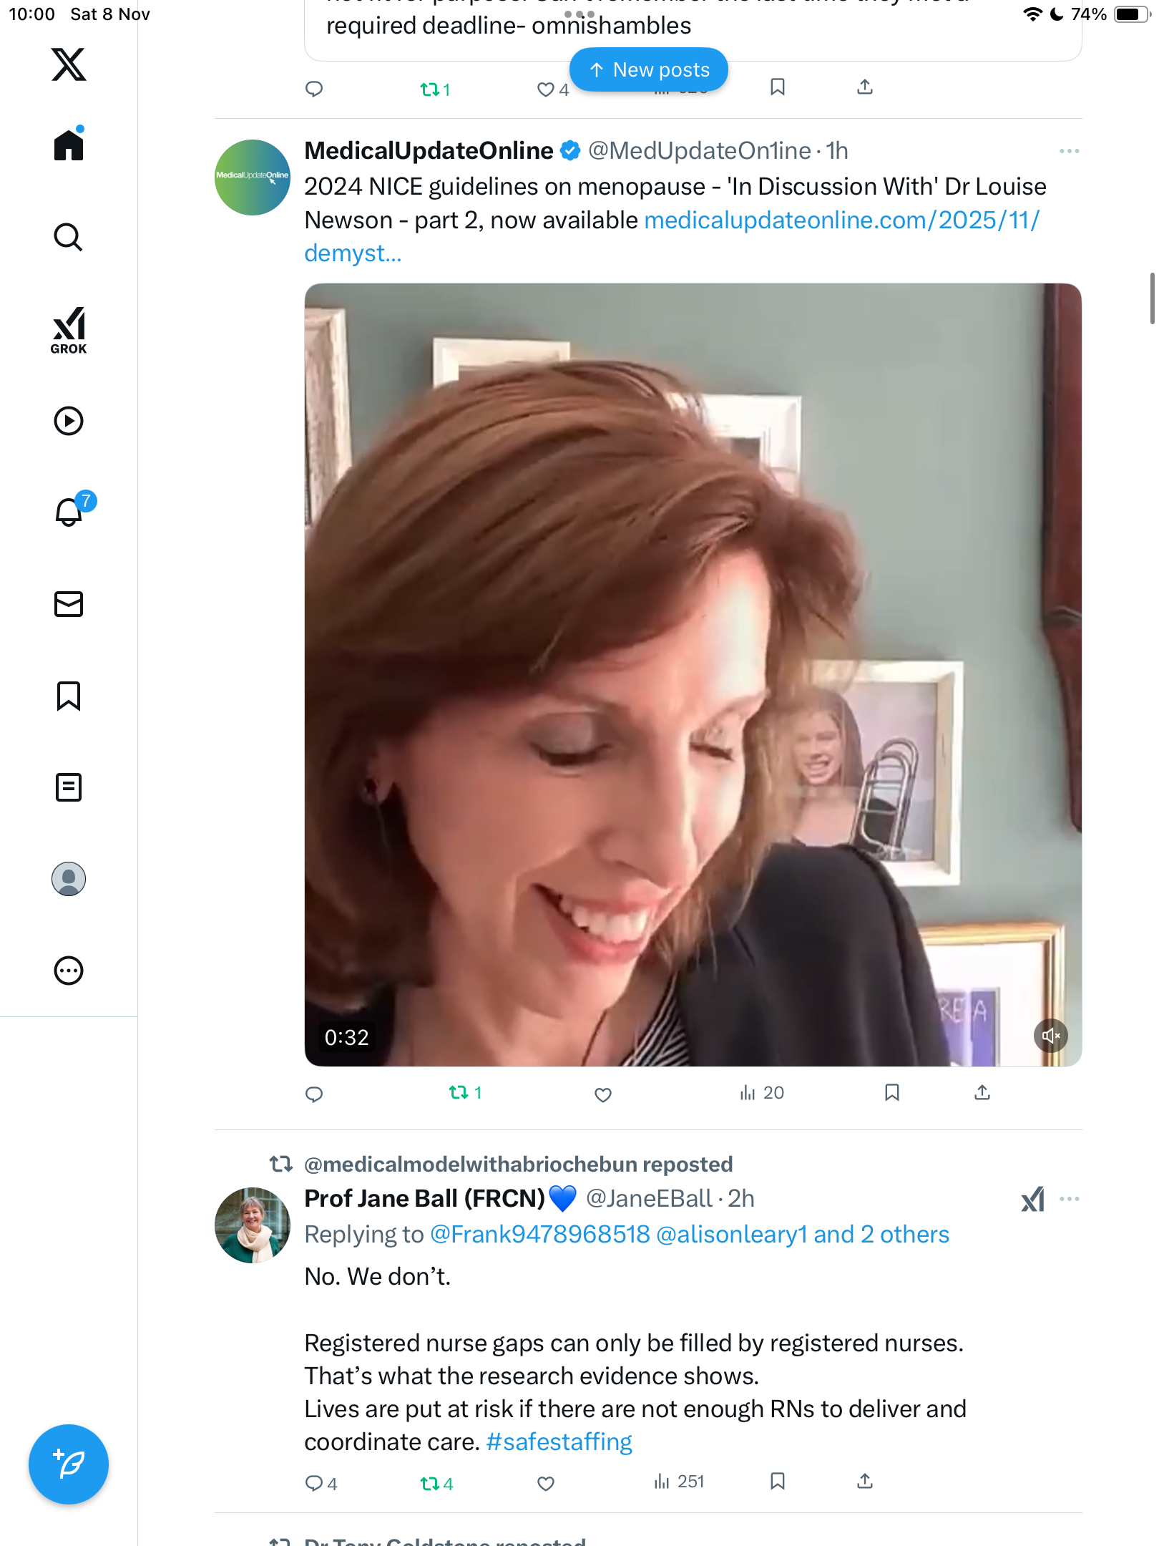Open Notifications bell with 7 badge

(70, 512)
